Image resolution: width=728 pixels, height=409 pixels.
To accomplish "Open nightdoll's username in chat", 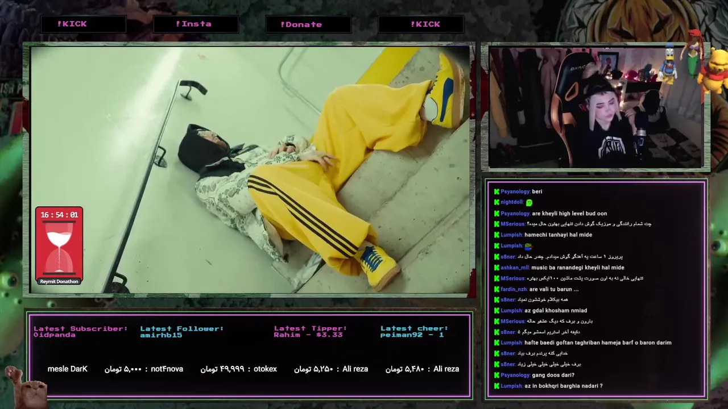I will click(x=512, y=202).
